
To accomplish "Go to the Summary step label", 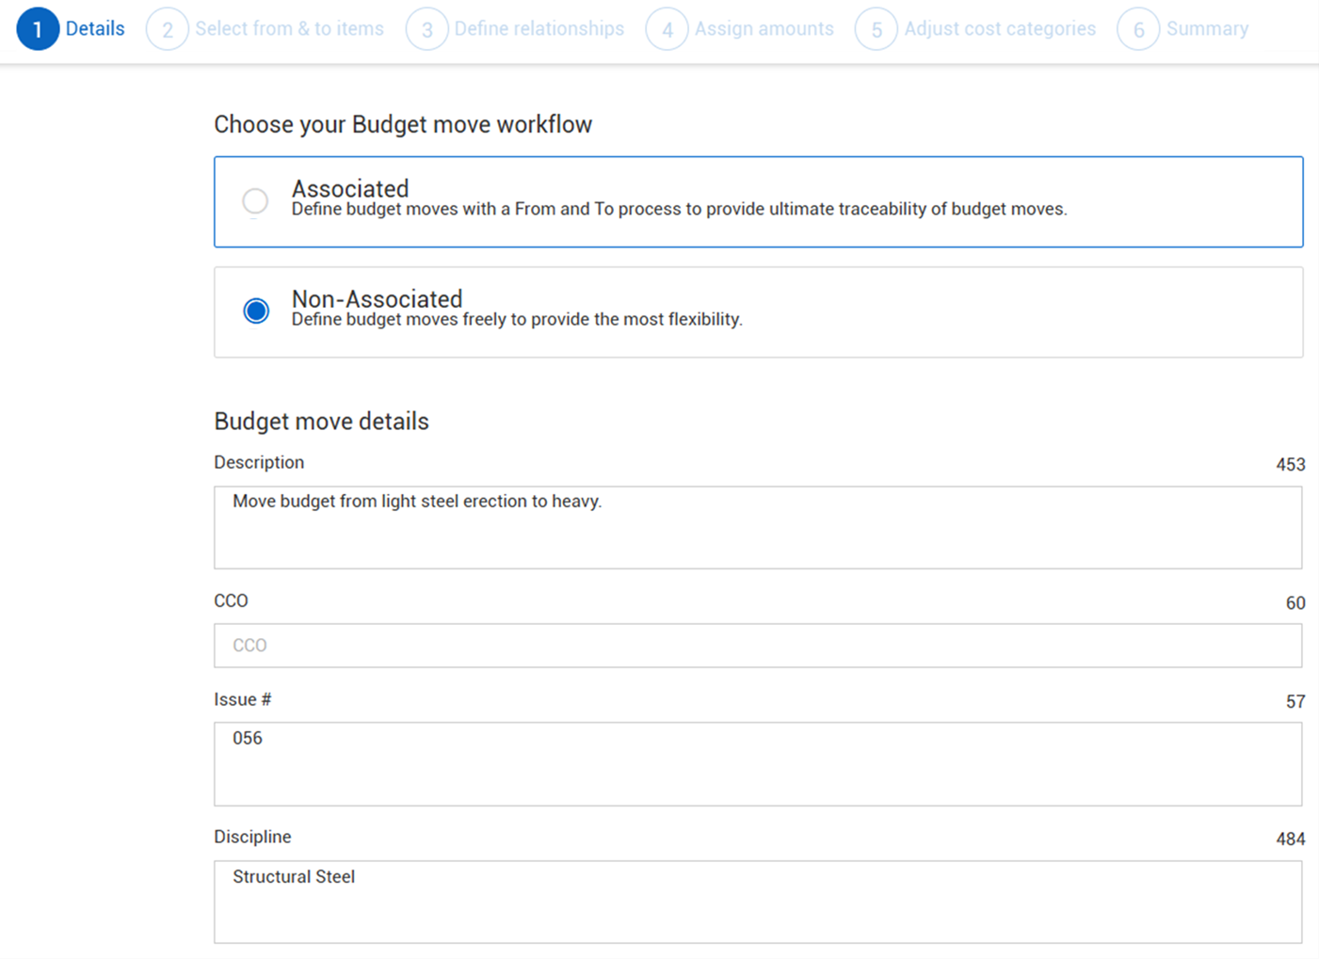I will click(x=1207, y=29).
